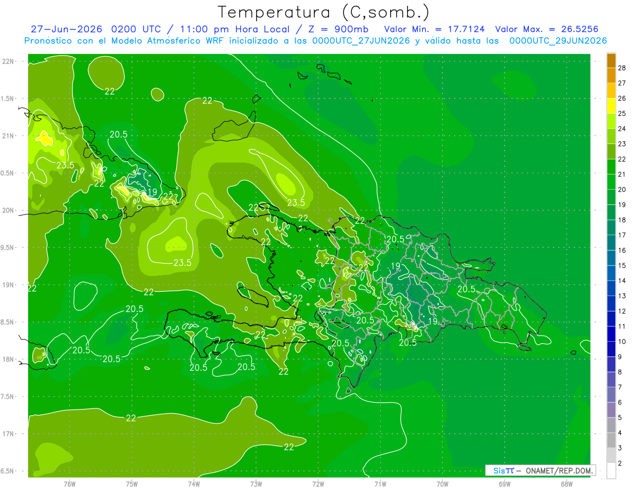Screen dimensions: 636x491
Task: Click the "69W" longitude axis label
Action: pos(505,484)
